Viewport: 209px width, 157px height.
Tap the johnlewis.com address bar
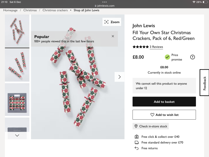(104, 6)
